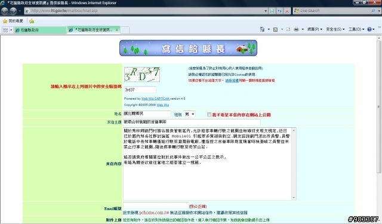Click the Feeds icon in command bar
Viewport: 382px width, 224px height.
pyautogui.click(x=275, y=29)
